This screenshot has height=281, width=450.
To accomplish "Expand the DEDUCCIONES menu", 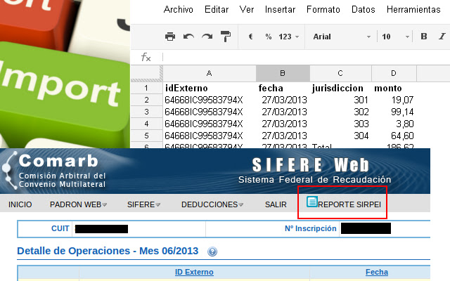I will 212,204.
